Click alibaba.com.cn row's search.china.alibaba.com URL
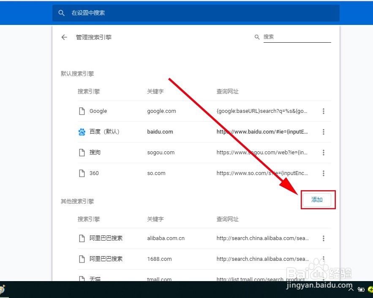The height and width of the screenshot is (298, 373). [x=263, y=238]
